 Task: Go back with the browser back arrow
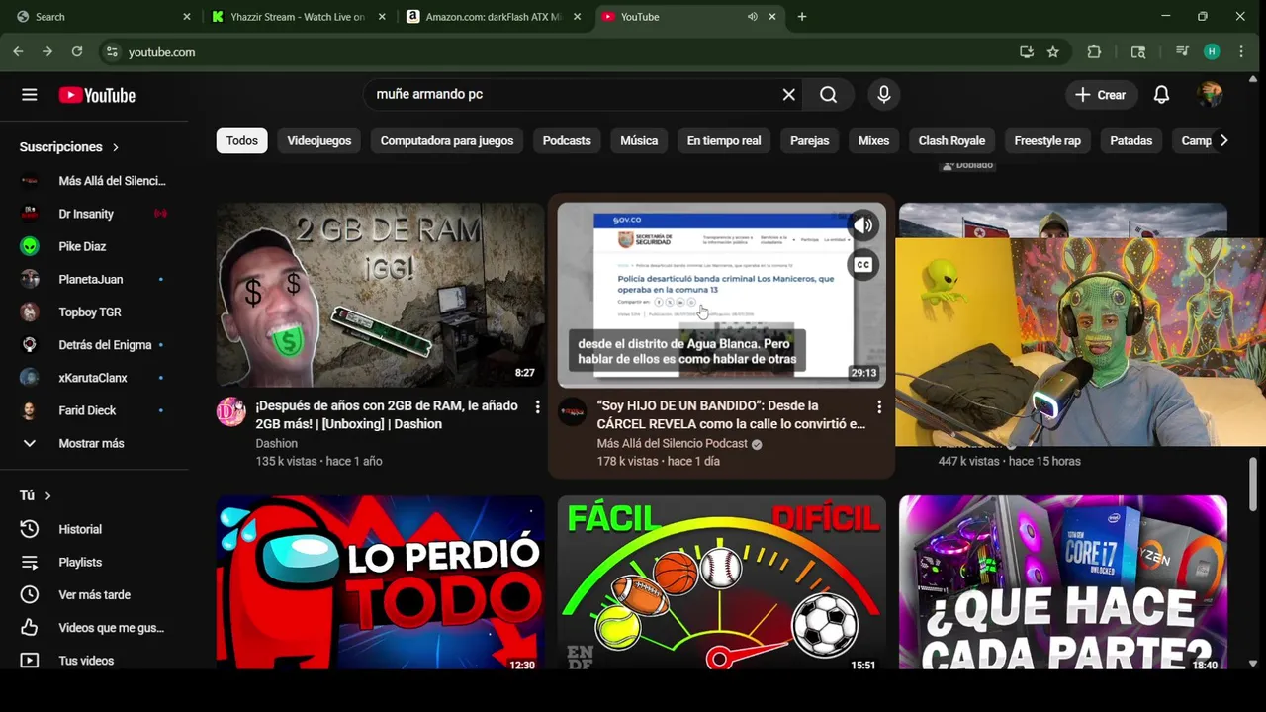tap(18, 51)
